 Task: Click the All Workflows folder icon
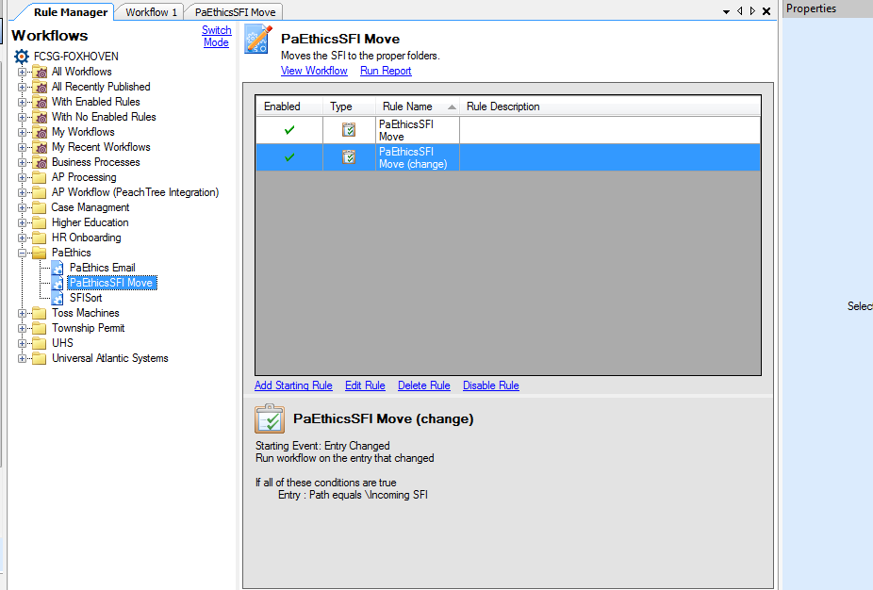40,72
